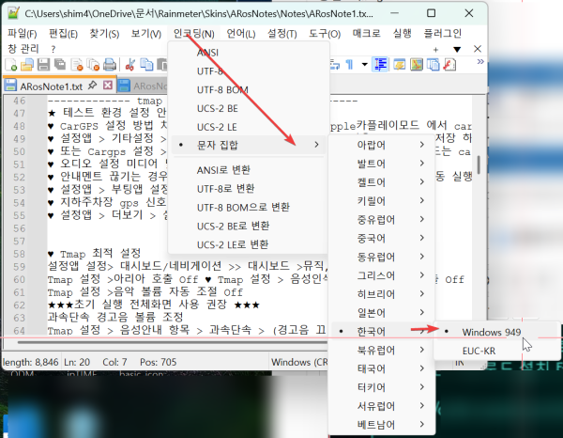Screen dimensions: 563x438
Task: Switch to the ARosNote1.txt tab
Action: pyautogui.click(x=51, y=86)
